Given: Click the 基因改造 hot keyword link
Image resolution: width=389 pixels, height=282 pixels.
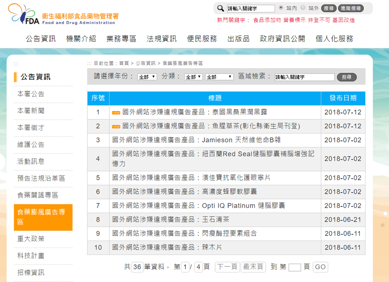Looking at the screenshot, I should 344,20.
